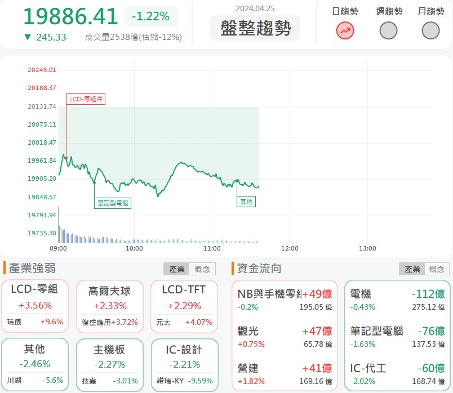Click the 10:00 time axis label
453x393 pixels.
click(134, 248)
